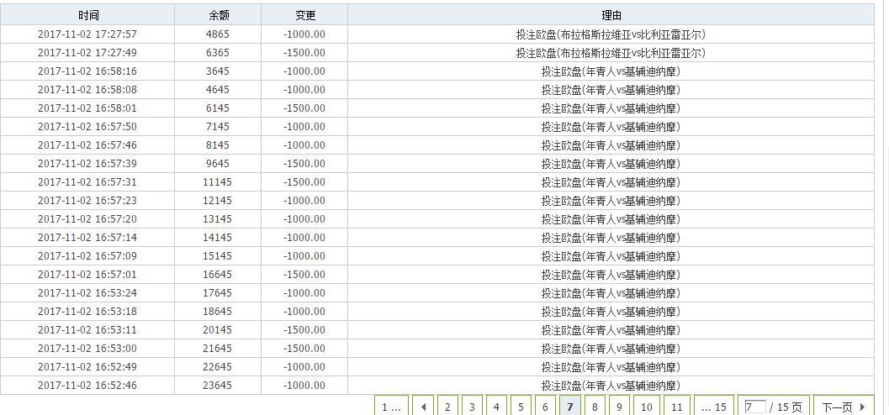Click the first page '1 ...' button

pyautogui.click(x=391, y=407)
